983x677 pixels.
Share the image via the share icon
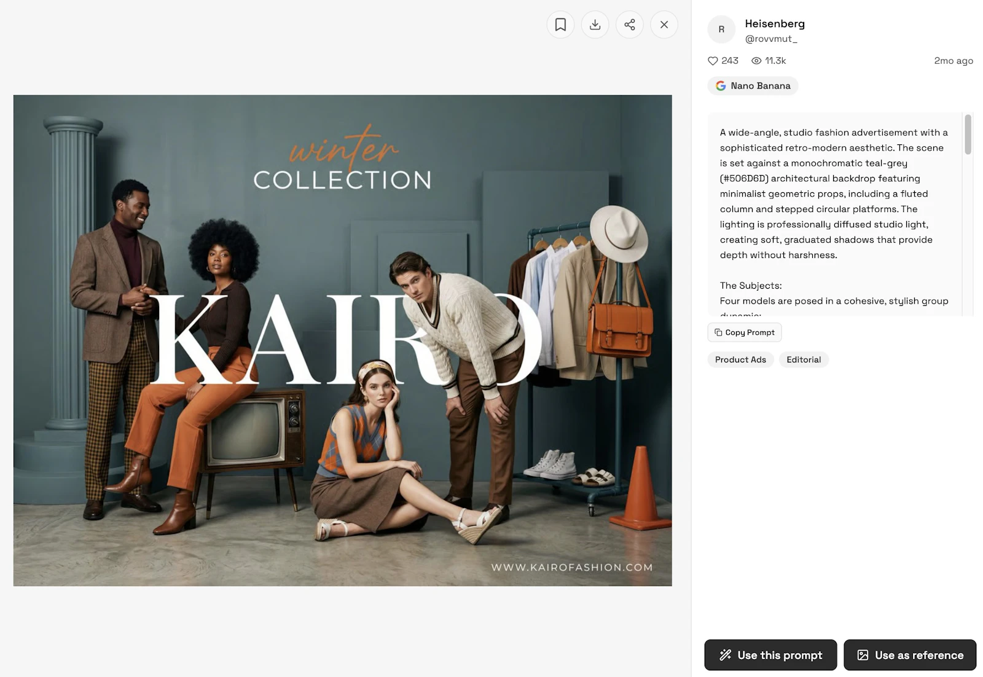(x=630, y=25)
